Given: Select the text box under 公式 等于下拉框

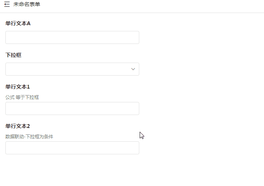Looking at the screenshot, I should [x=72, y=108].
